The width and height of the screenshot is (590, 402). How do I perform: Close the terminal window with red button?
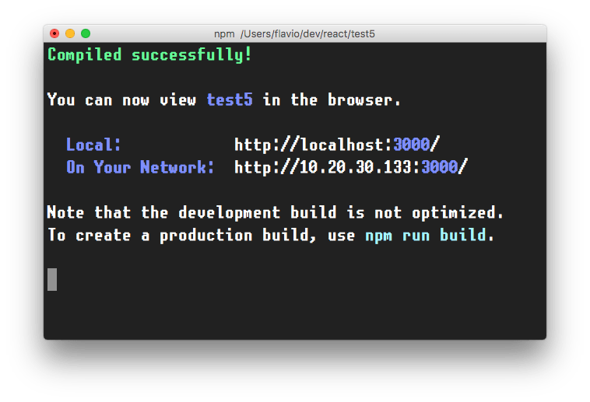click(54, 34)
